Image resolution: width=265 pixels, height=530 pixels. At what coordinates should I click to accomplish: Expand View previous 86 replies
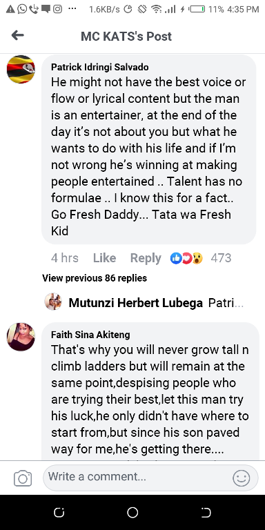click(95, 278)
